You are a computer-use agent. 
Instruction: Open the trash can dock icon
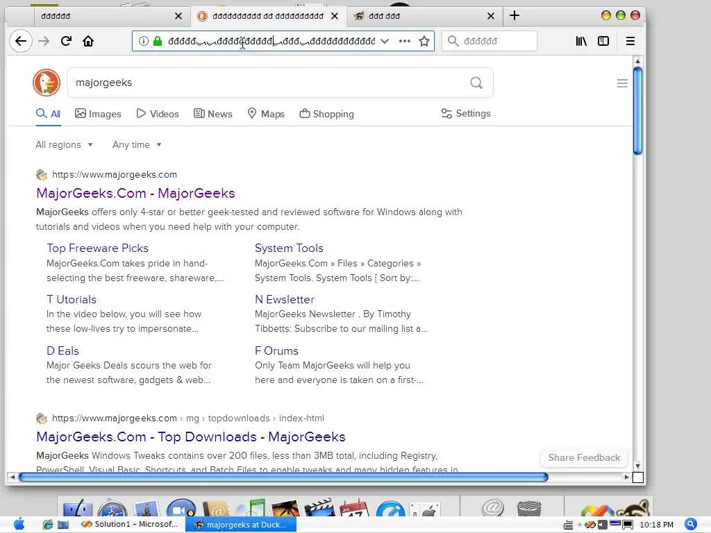528,507
